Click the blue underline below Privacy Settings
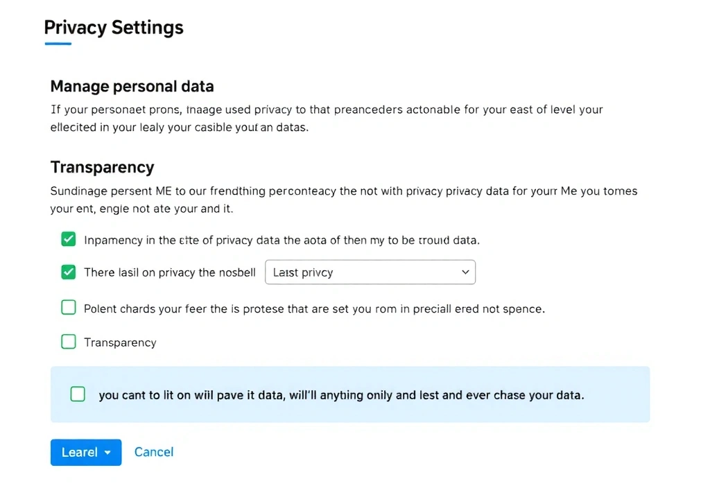 click(58, 43)
